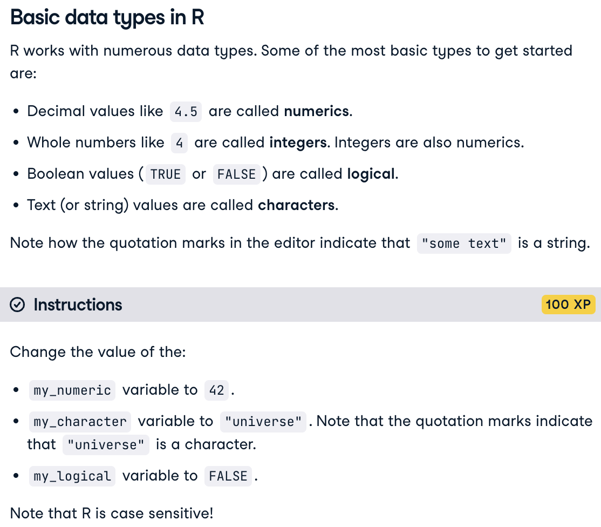Click 'Change the value of the:' text
The height and width of the screenshot is (527, 601).
click(98, 352)
